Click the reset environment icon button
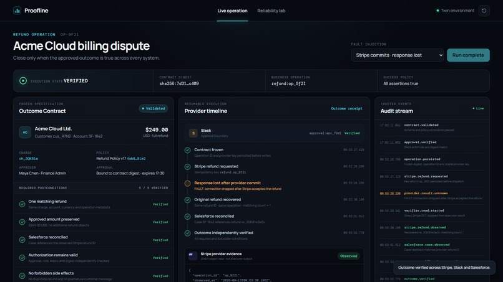The image size is (503, 282). [x=484, y=11]
